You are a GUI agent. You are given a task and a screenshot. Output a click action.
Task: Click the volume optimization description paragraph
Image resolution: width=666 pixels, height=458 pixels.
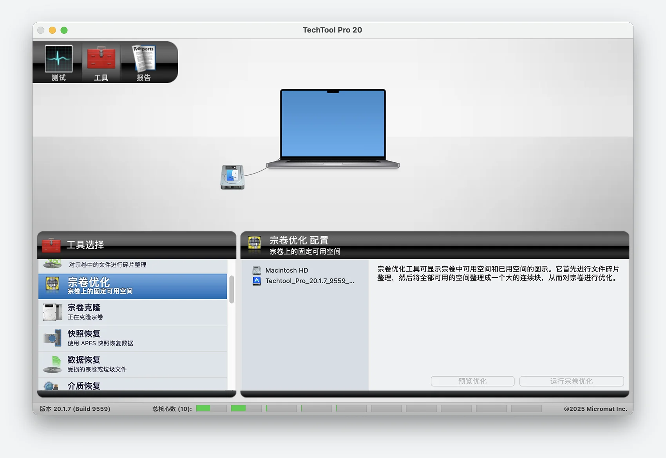[498, 273]
